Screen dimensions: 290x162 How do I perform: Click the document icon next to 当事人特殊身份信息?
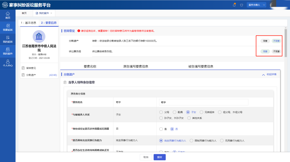coord(65,82)
